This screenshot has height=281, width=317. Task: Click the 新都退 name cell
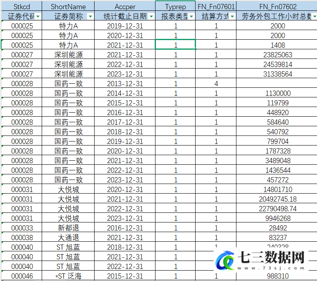coord(68,228)
